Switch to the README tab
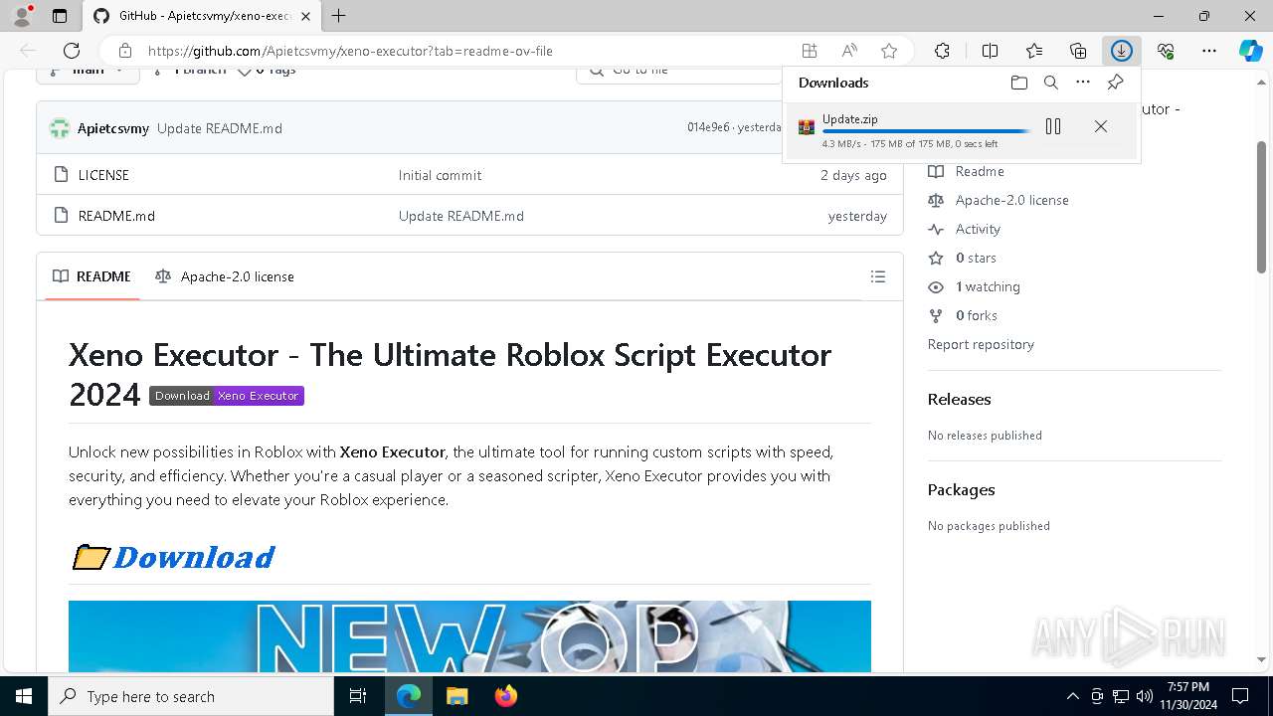The height and width of the screenshot is (716, 1273). tap(92, 276)
